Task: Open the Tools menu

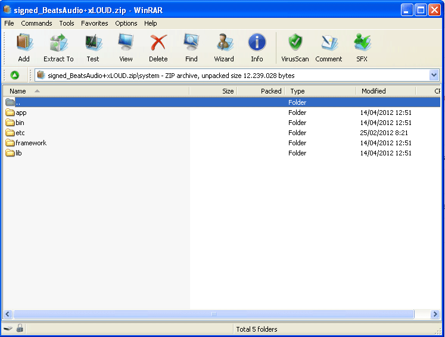Action: click(67, 23)
